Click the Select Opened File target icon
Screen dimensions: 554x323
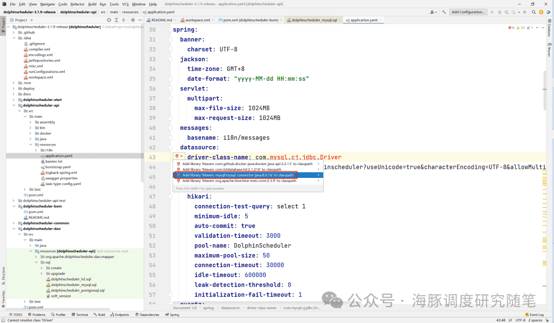pyautogui.click(x=108, y=20)
